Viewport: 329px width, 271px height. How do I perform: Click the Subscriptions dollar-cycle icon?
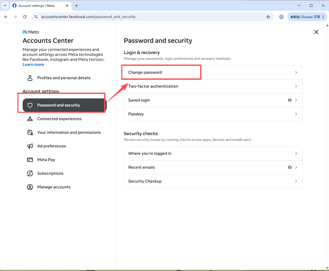[30, 173]
